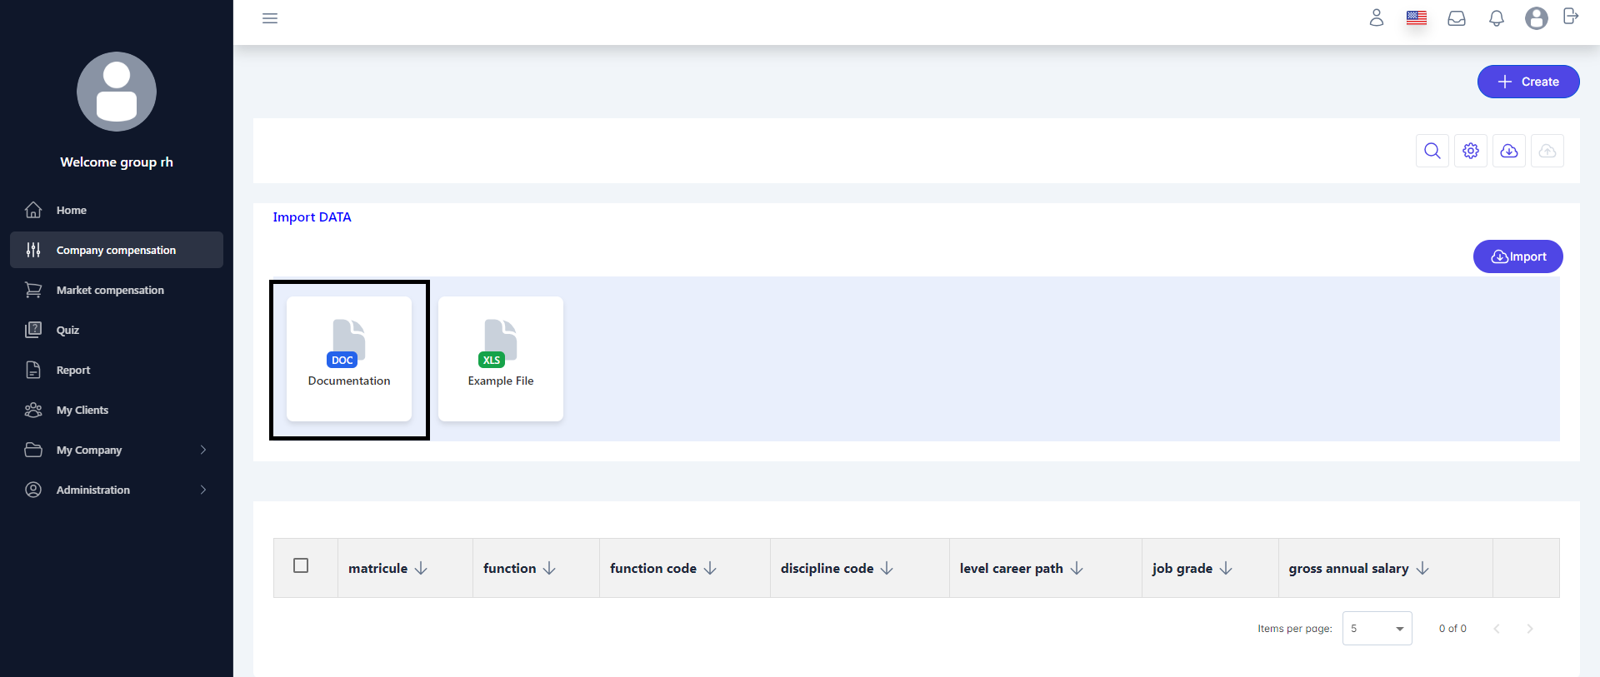Open the Example File XLS card
This screenshot has height=677, width=1600.
tap(501, 359)
